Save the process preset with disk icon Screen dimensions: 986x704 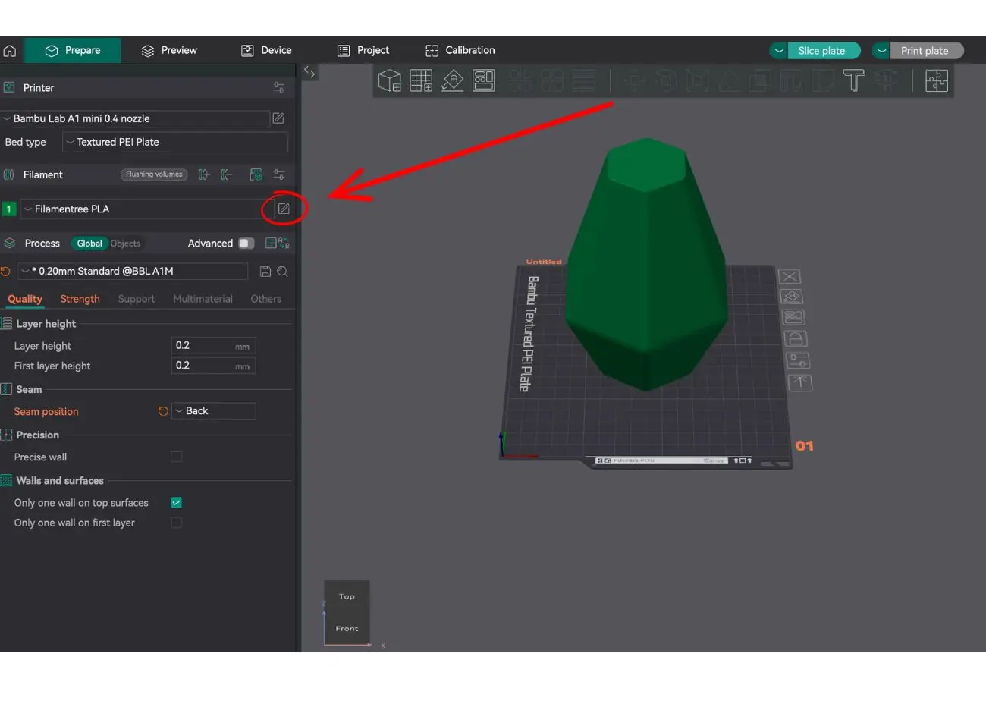(x=265, y=272)
